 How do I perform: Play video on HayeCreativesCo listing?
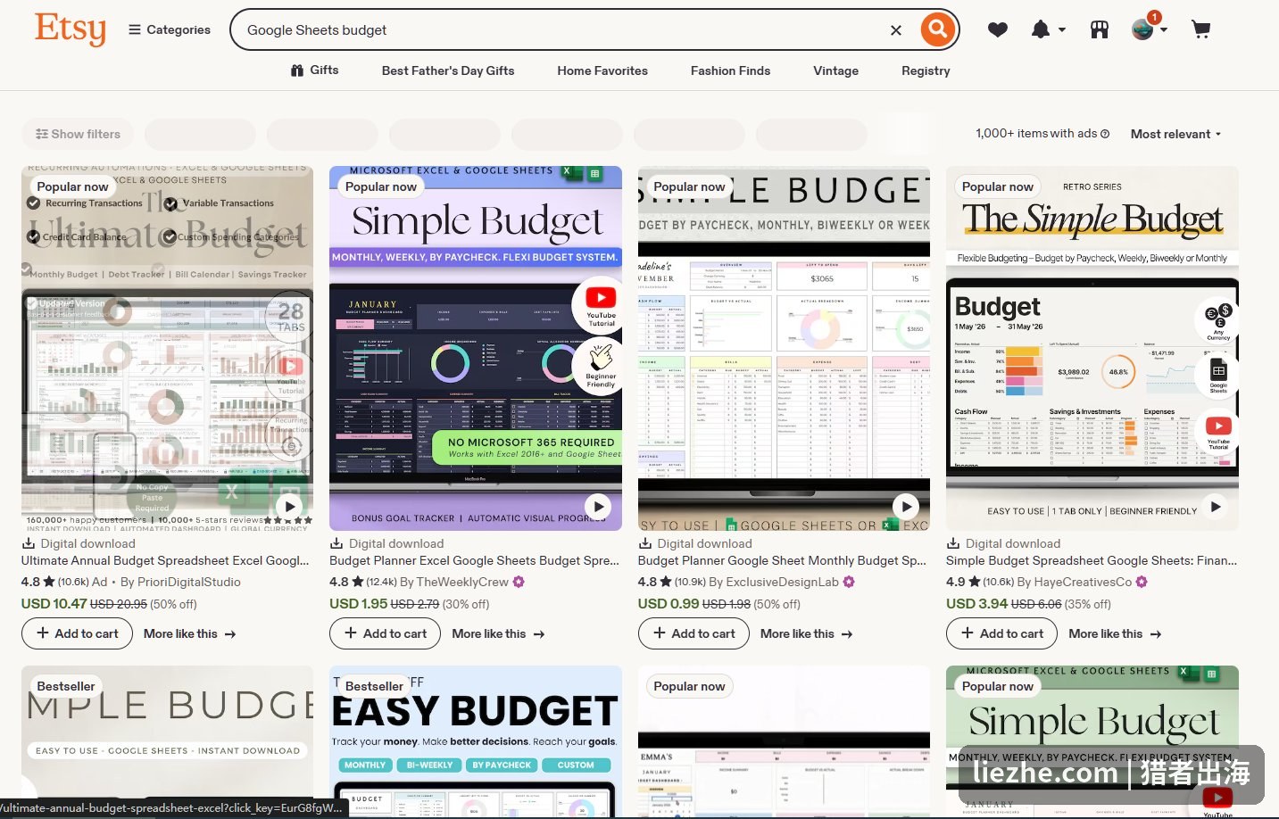[x=1215, y=506]
